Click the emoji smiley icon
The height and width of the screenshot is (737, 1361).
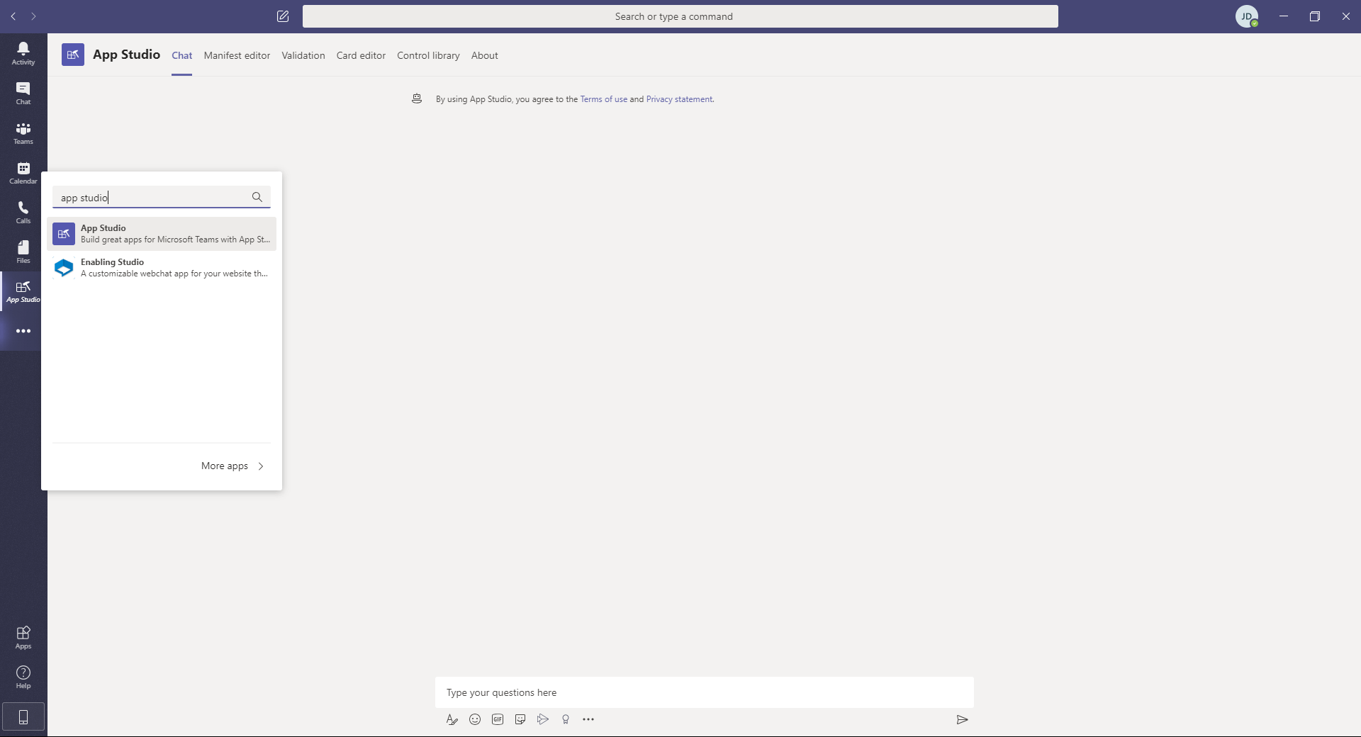coord(475,719)
